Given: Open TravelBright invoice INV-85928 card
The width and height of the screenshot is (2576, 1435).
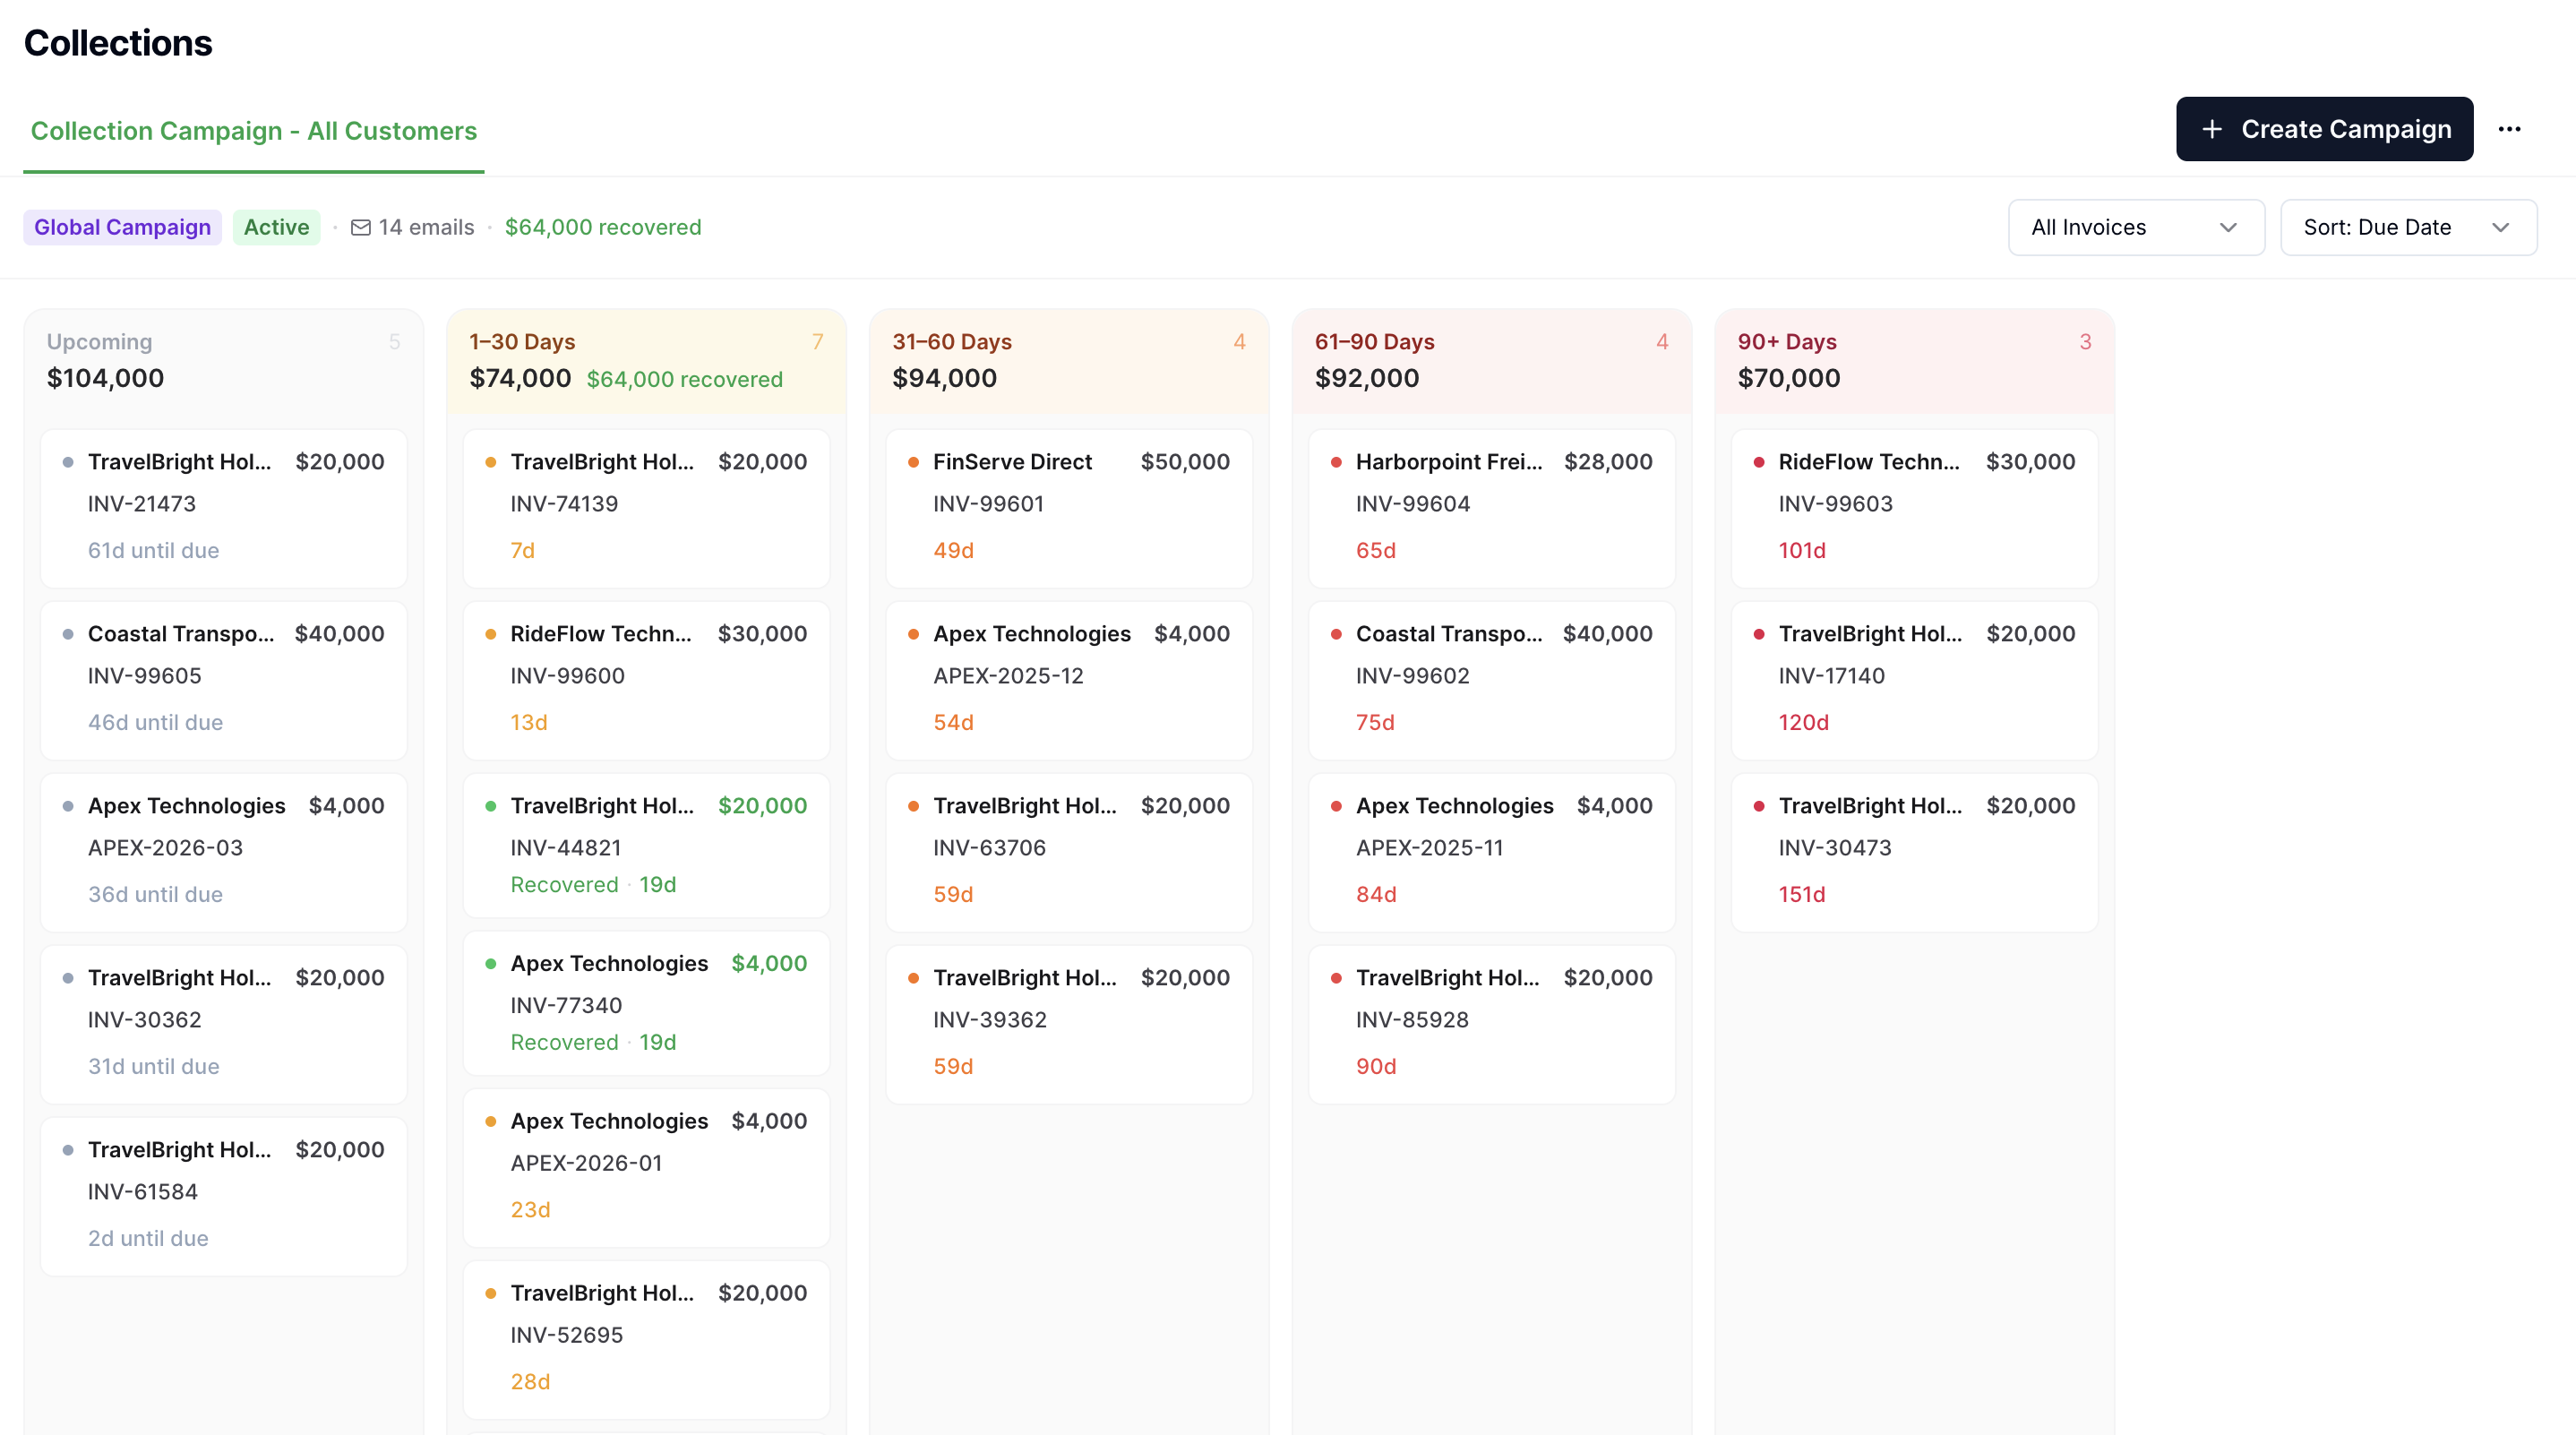Looking at the screenshot, I should pos(1491,1023).
